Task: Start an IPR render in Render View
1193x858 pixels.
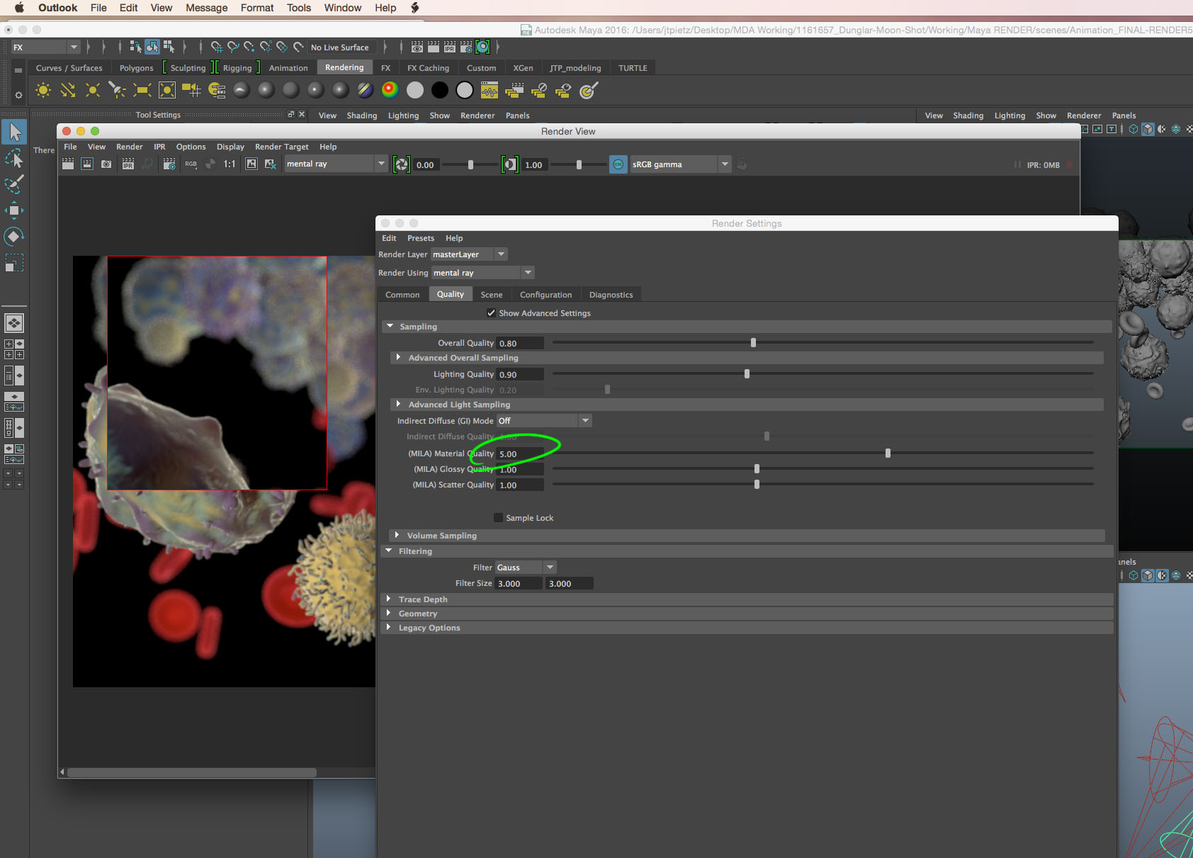Action: tap(128, 164)
